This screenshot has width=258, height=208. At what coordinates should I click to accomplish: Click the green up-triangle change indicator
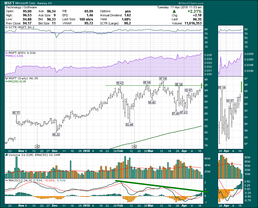click(x=174, y=11)
